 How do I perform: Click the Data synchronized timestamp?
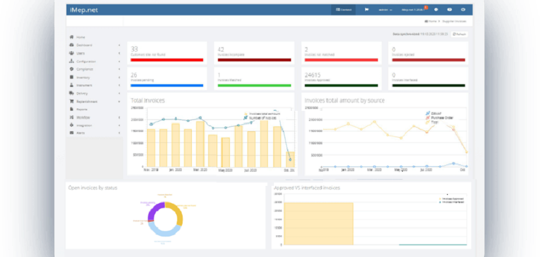[x=420, y=34]
